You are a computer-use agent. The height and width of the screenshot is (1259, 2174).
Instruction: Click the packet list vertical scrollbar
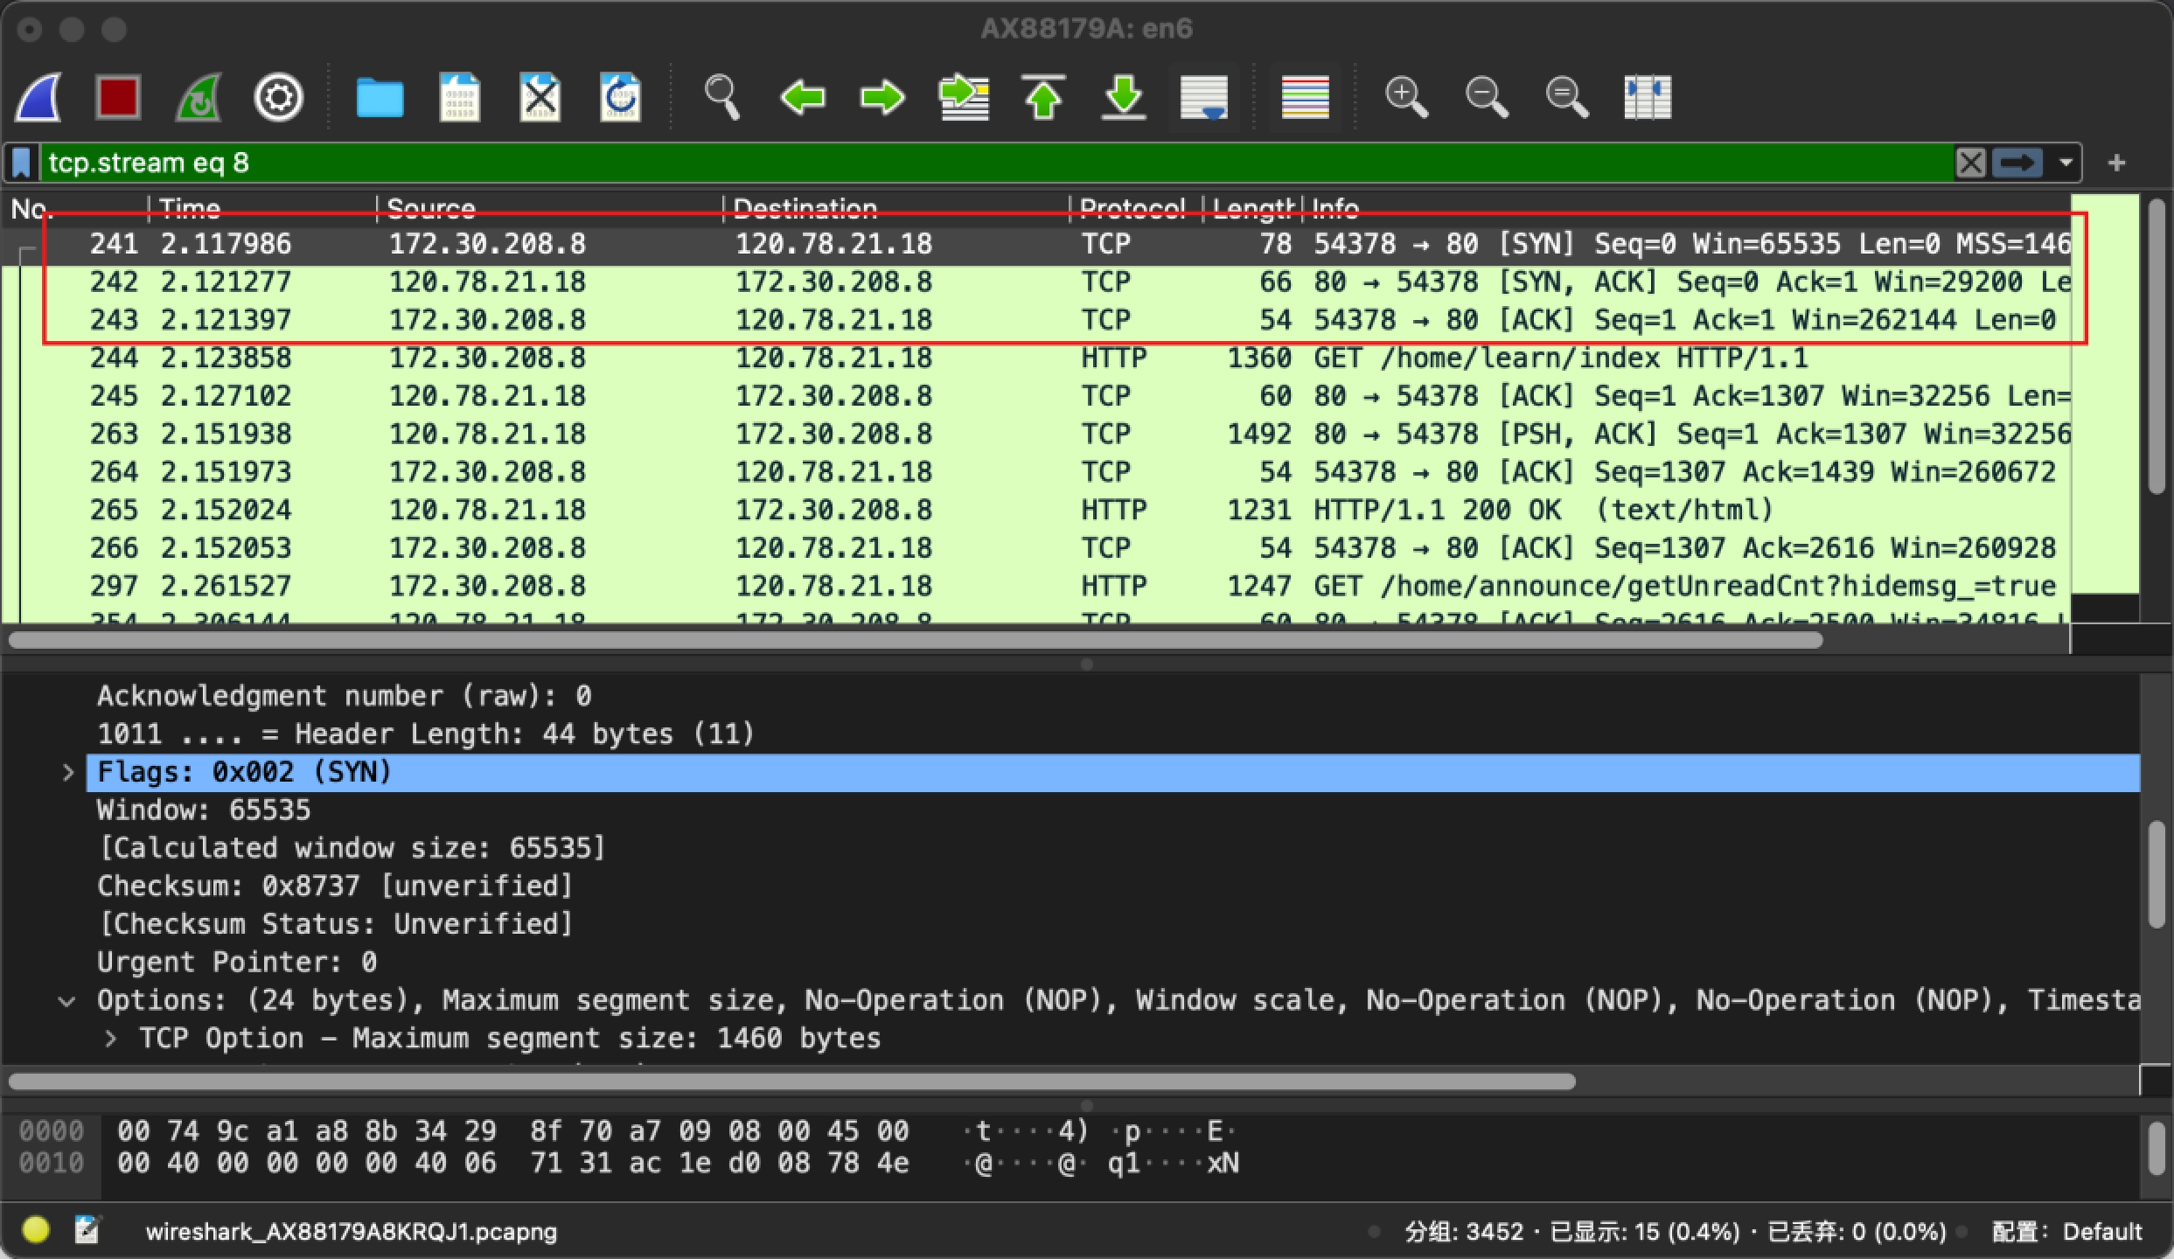[x=2157, y=345]
